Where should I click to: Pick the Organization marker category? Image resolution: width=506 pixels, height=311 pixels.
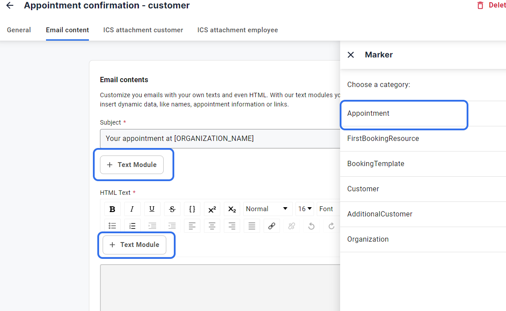pos(423,239)
